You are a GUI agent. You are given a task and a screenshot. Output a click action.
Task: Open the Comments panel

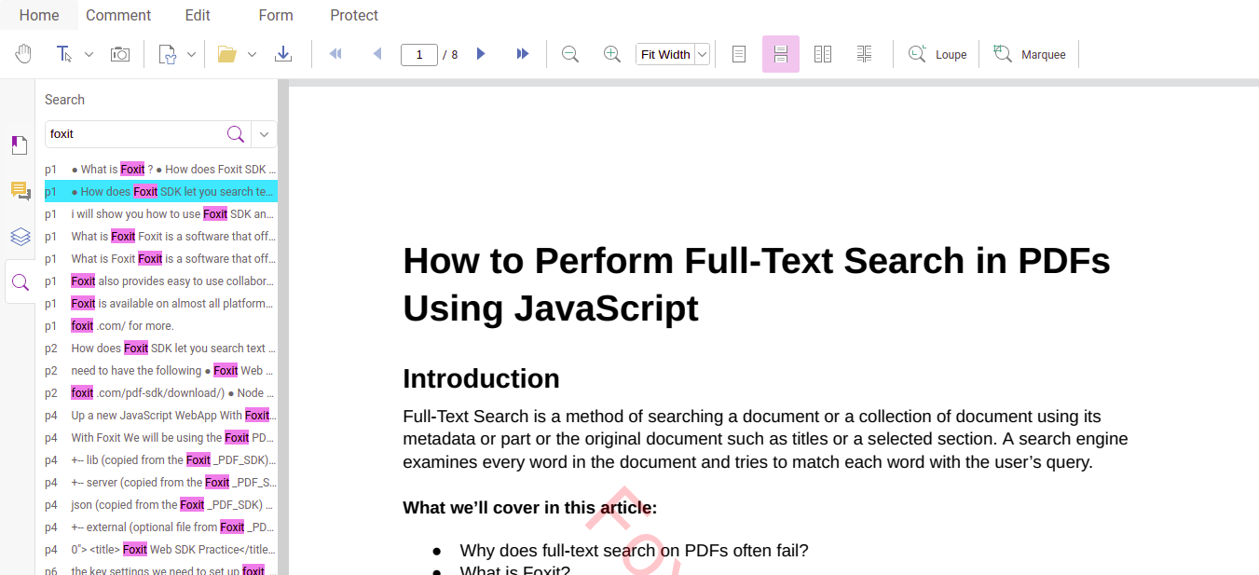click(x=19, y=190)
